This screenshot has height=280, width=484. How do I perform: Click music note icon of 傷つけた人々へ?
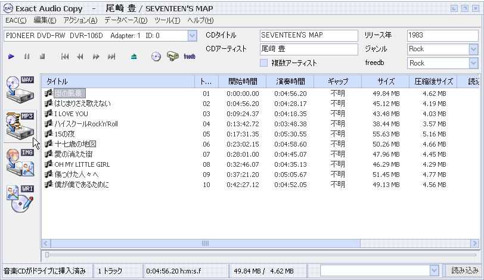click(48, 174)
